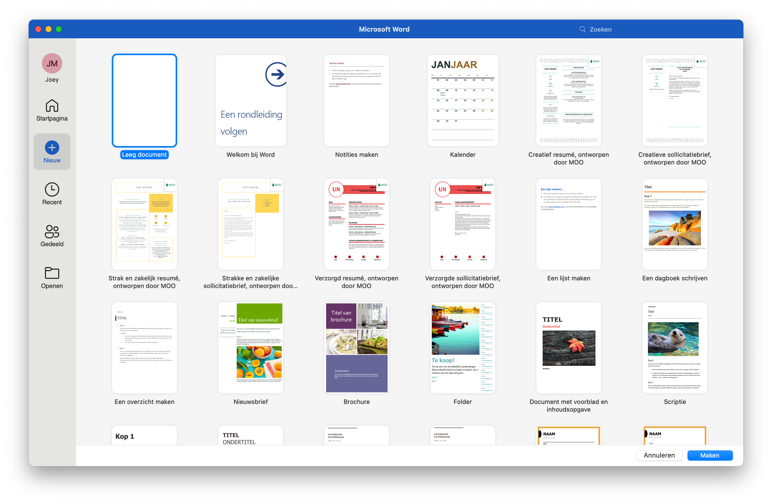
Task: Open the Gedeeld people icon
Action: coord(52,232)
